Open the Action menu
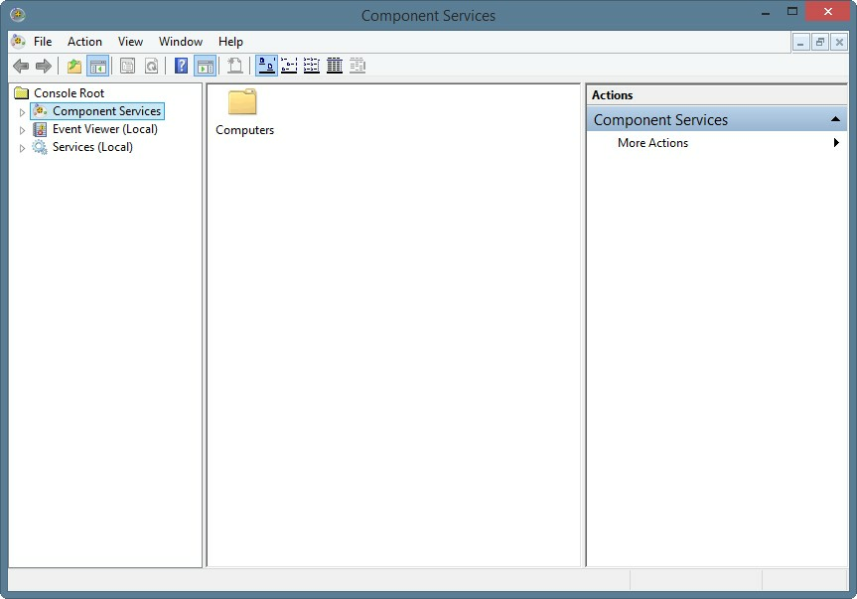 click(84, 42)
